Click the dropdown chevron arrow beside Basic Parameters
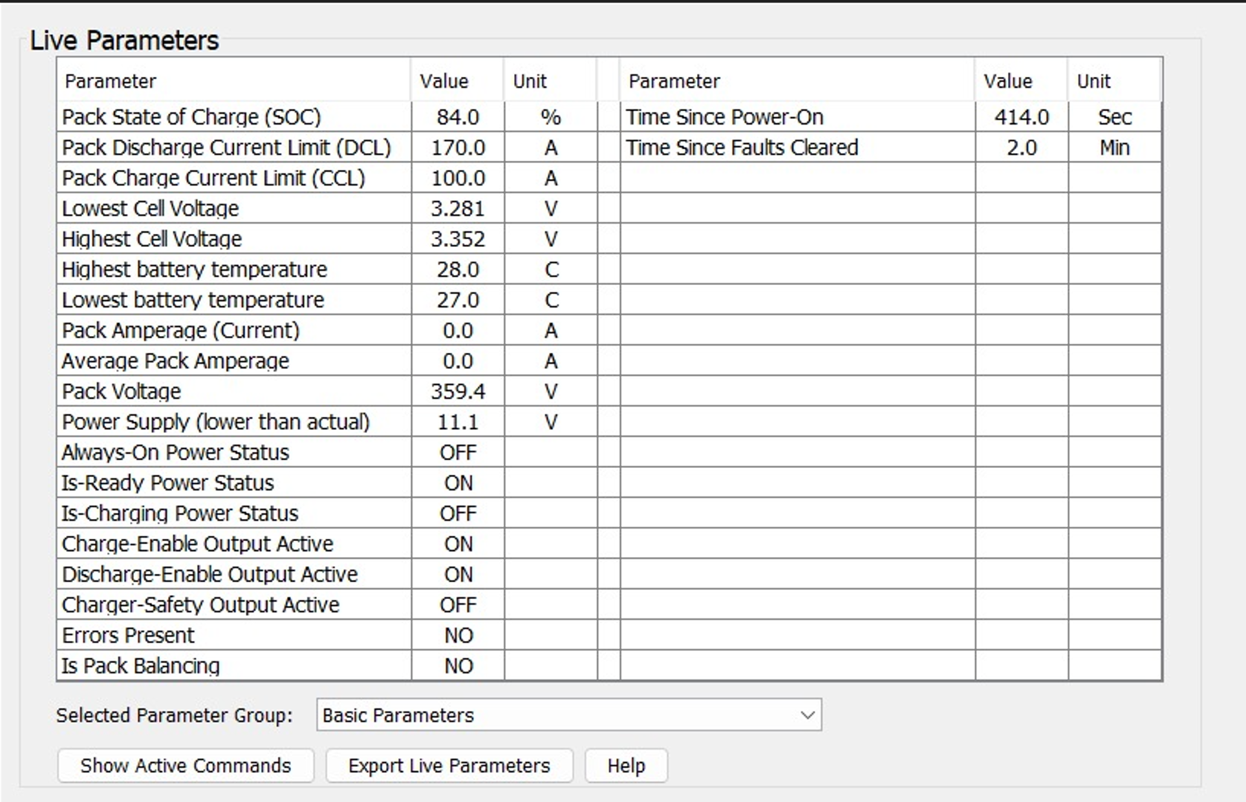1246x802 pixels. tap(807, 715)
